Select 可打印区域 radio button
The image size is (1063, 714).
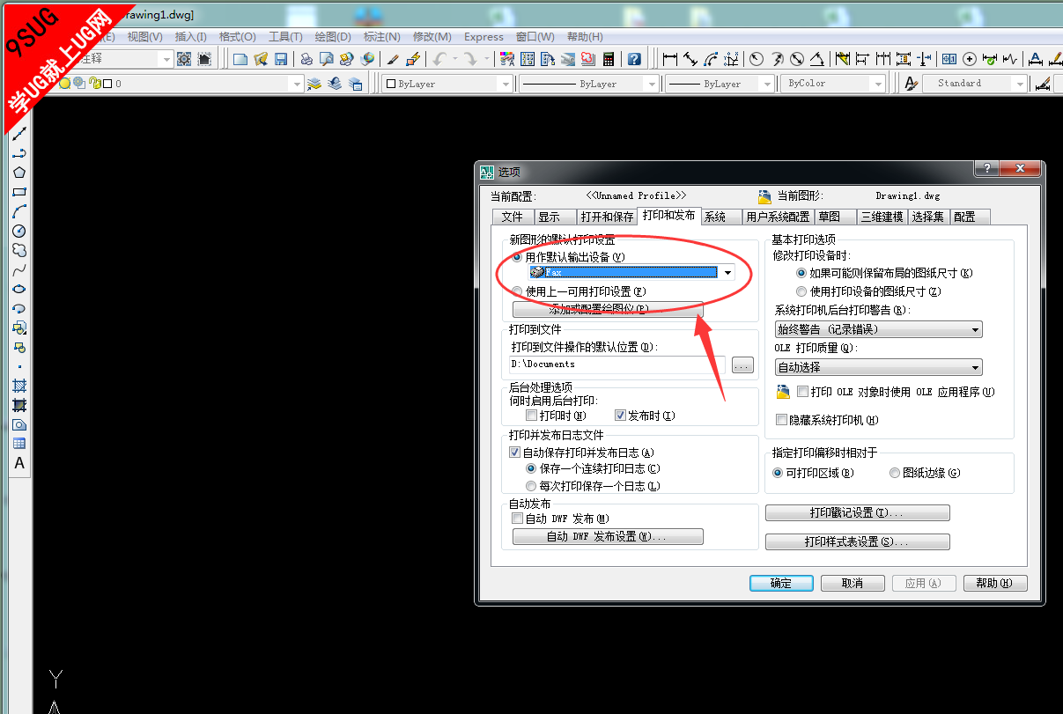pos(778,473)
